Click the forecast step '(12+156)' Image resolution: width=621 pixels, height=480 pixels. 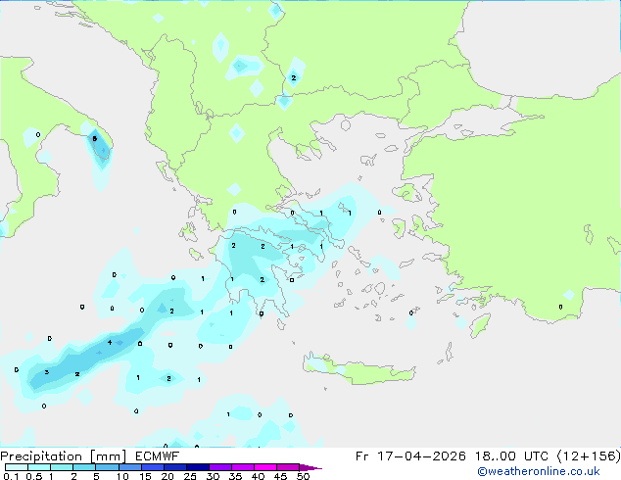tap(589, 456)
